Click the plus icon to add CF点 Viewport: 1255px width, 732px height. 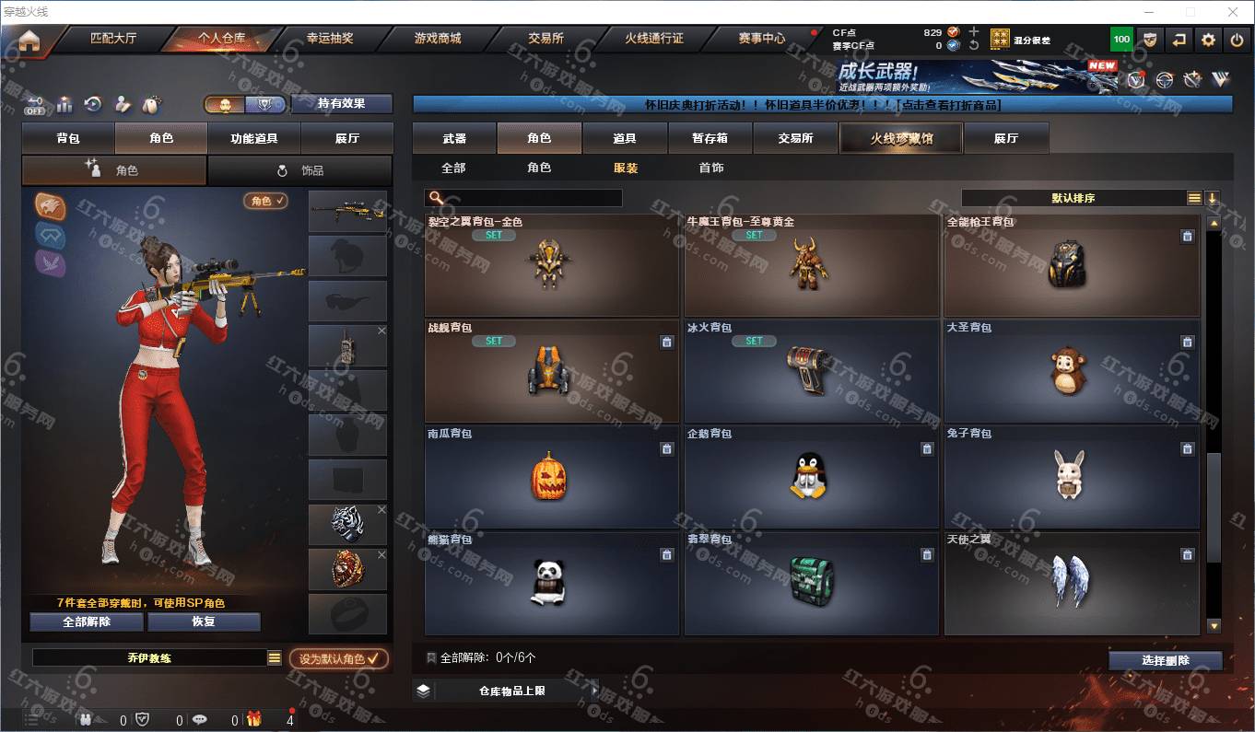(974, 31)
